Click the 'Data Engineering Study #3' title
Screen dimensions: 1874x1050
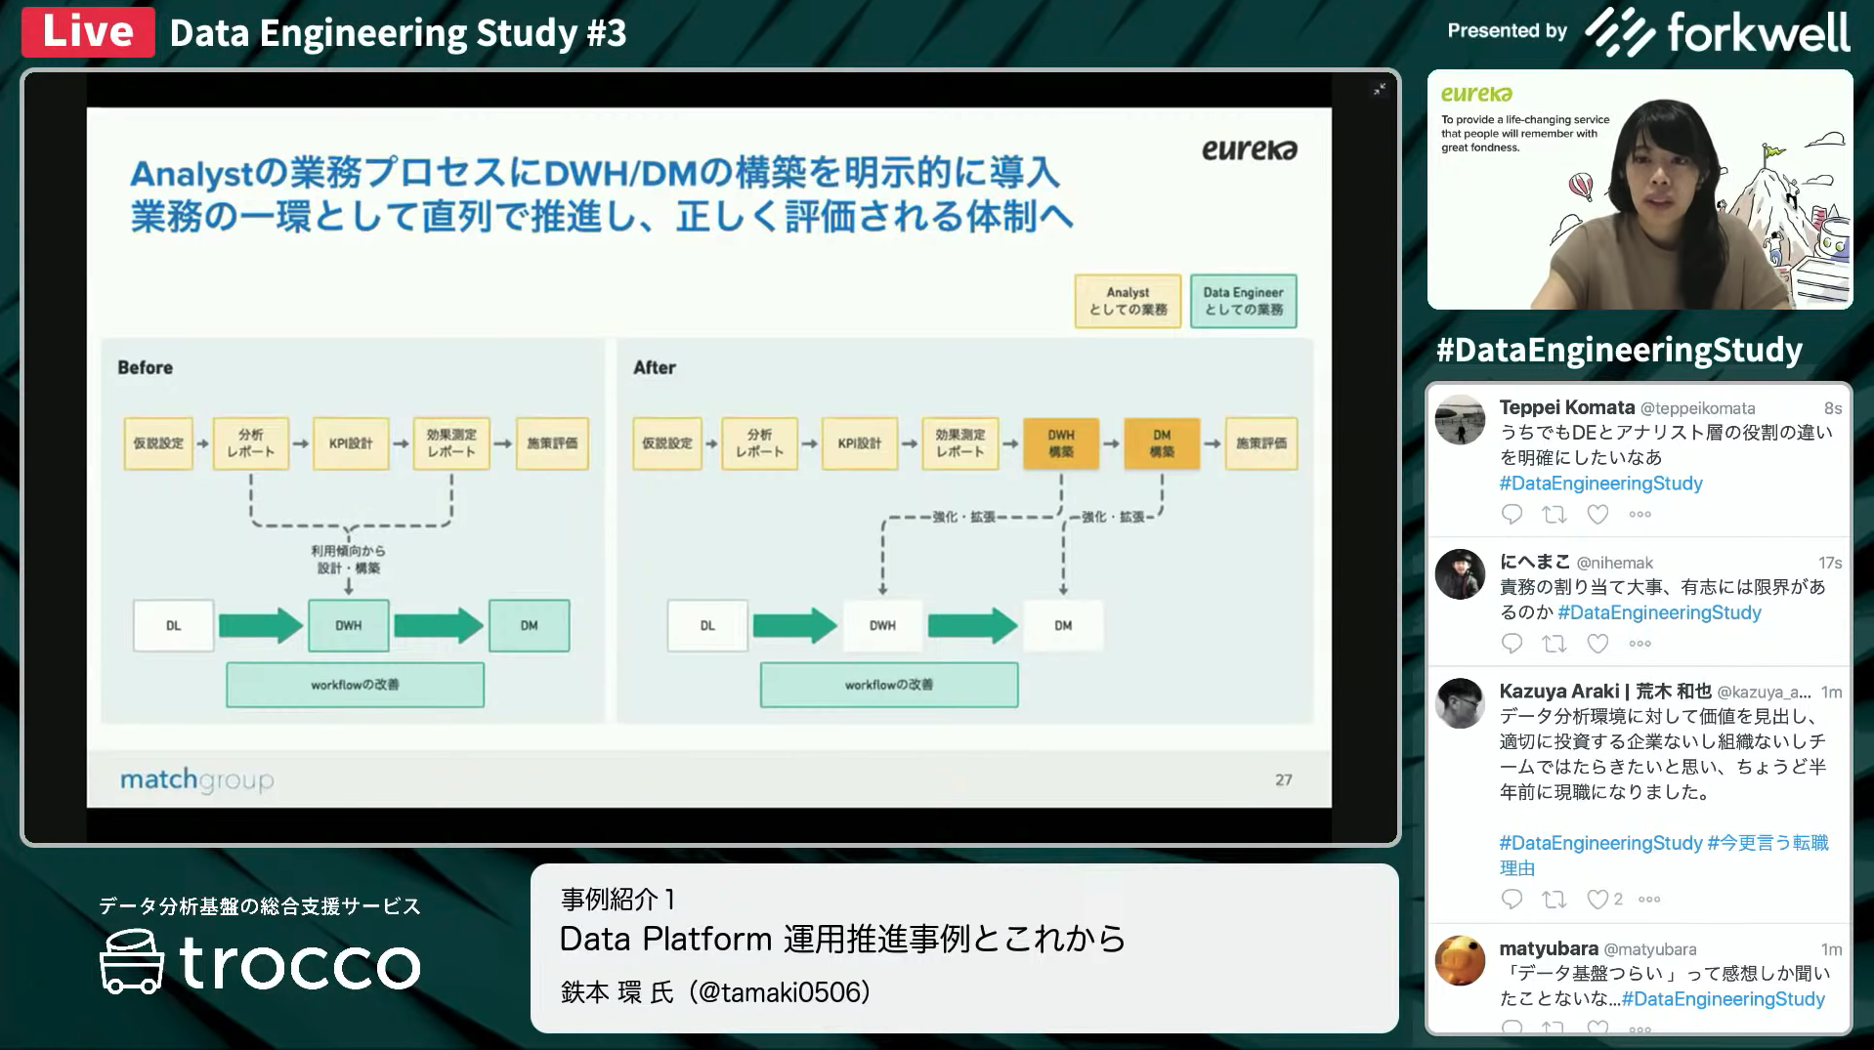398,33
